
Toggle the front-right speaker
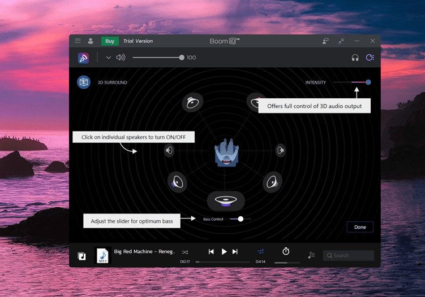[x=253, y=103]
